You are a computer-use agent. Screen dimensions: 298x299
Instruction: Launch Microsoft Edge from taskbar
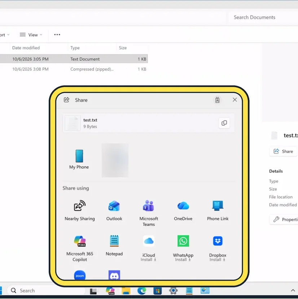click(142, 291)
